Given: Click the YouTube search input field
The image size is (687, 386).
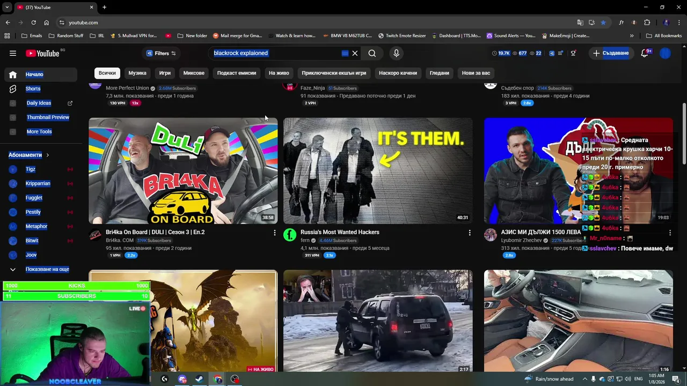Looking at the screenshot, I should tap(276, 53).
